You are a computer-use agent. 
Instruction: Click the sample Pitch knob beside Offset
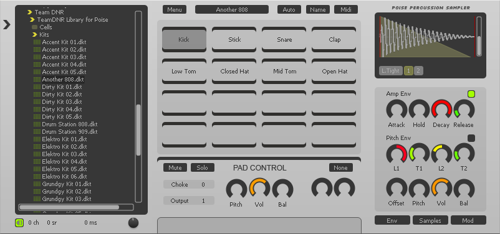click(419, 188)
